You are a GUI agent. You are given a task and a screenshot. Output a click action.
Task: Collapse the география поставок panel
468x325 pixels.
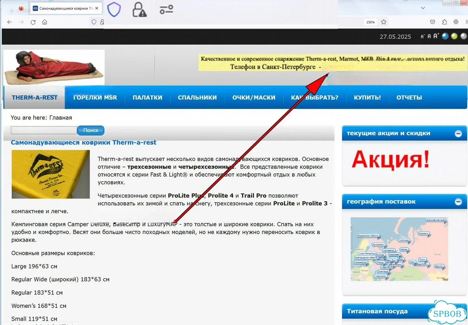tap(458, 202)
